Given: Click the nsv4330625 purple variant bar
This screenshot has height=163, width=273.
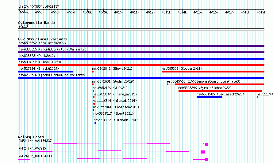Looking at the screenshot, I should pyautogui.click(x=141, y=52).
